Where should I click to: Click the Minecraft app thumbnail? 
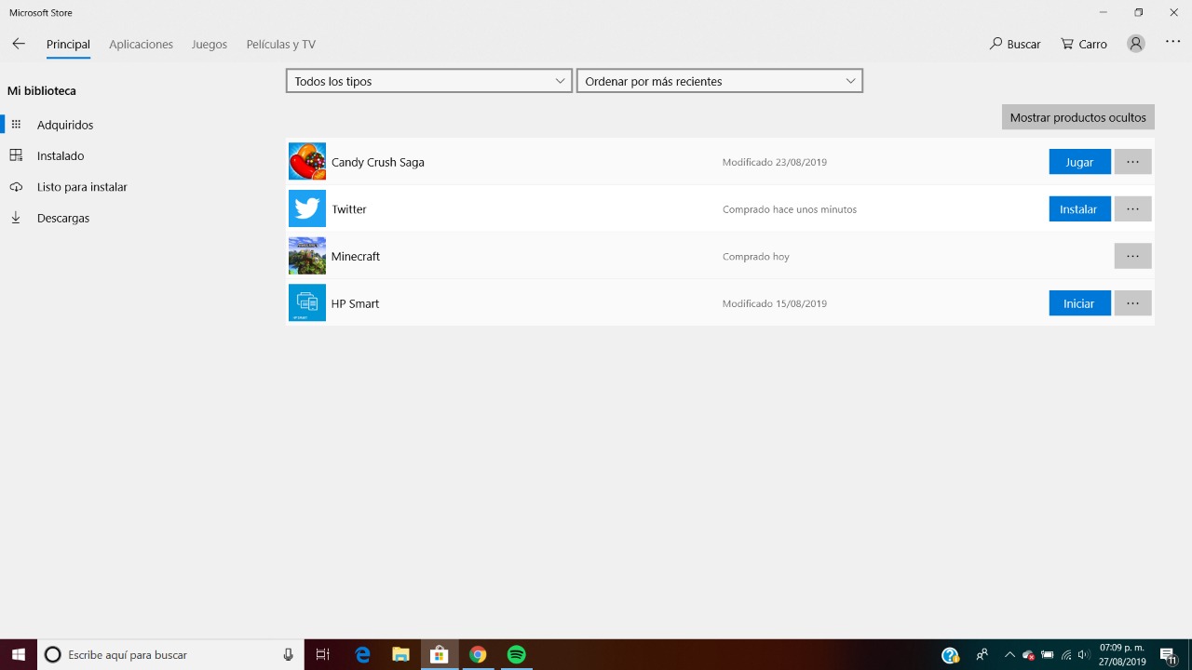tap(307, 256)
